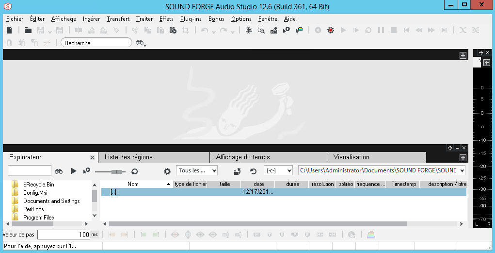Click the Stop button in the transport bar
This screenshot has width=495, height=253.
[394, 30]
